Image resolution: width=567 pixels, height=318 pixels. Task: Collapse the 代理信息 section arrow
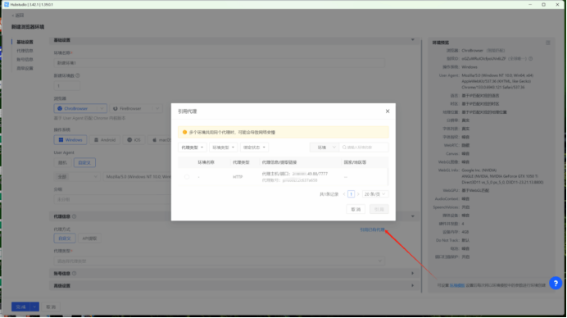coord(413,216)
